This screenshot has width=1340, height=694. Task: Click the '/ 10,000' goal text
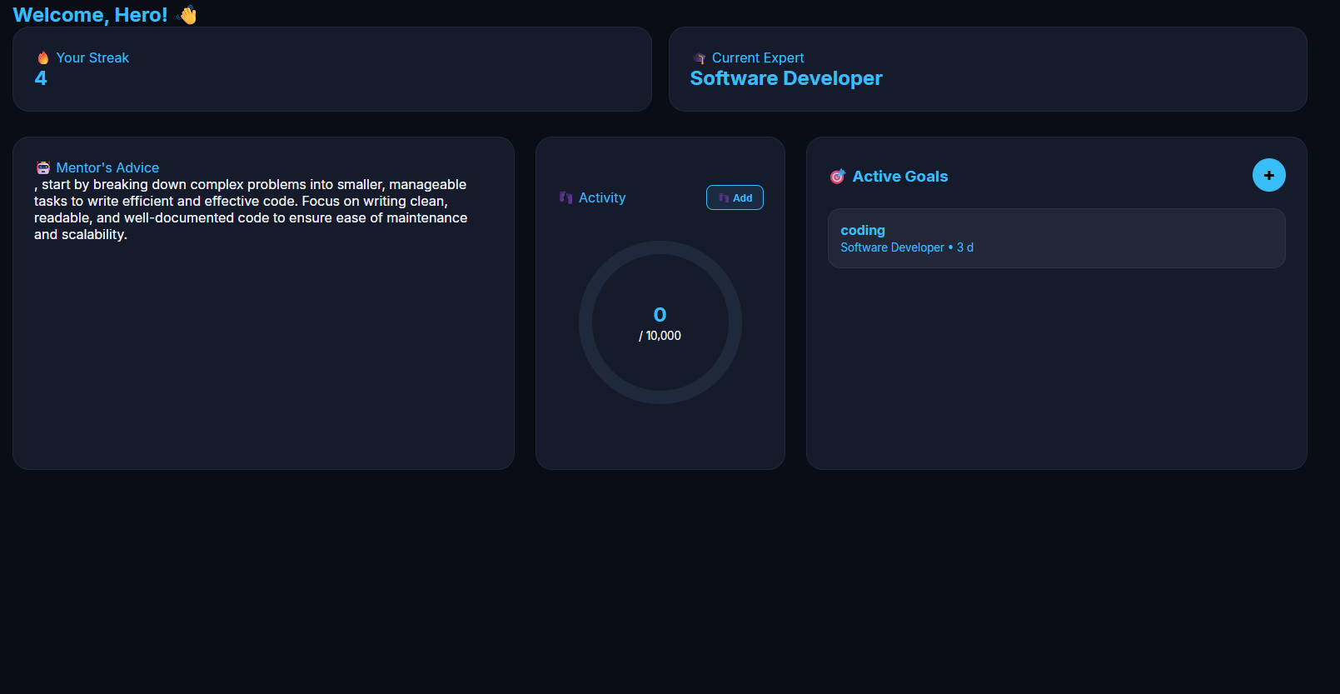(660, 336)
